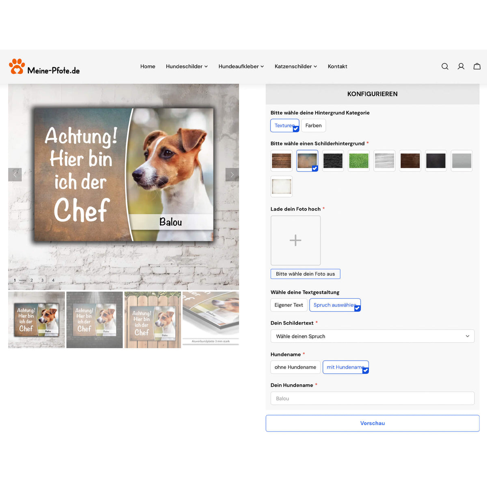Go to the Home menu item
487x487 pixels.
[148, 67]
